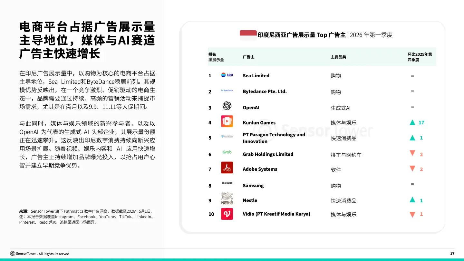The image size is (464, 261).
Task: Click paragraph beginning 在印尼广告展示量中
Action: (x=87, y=90)
